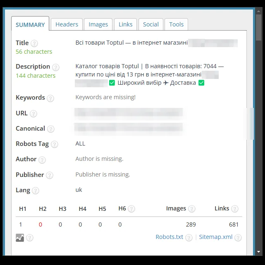This screenshot has width=265, height=265.
Task: Open the Sitemap.xml link
Action: (x=216, y=237)
